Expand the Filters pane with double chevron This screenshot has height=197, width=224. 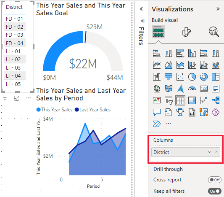(x=141, y=9)
